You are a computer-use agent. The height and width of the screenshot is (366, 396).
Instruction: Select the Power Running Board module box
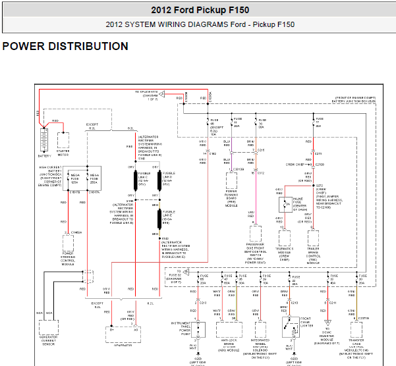coord(231,180)
